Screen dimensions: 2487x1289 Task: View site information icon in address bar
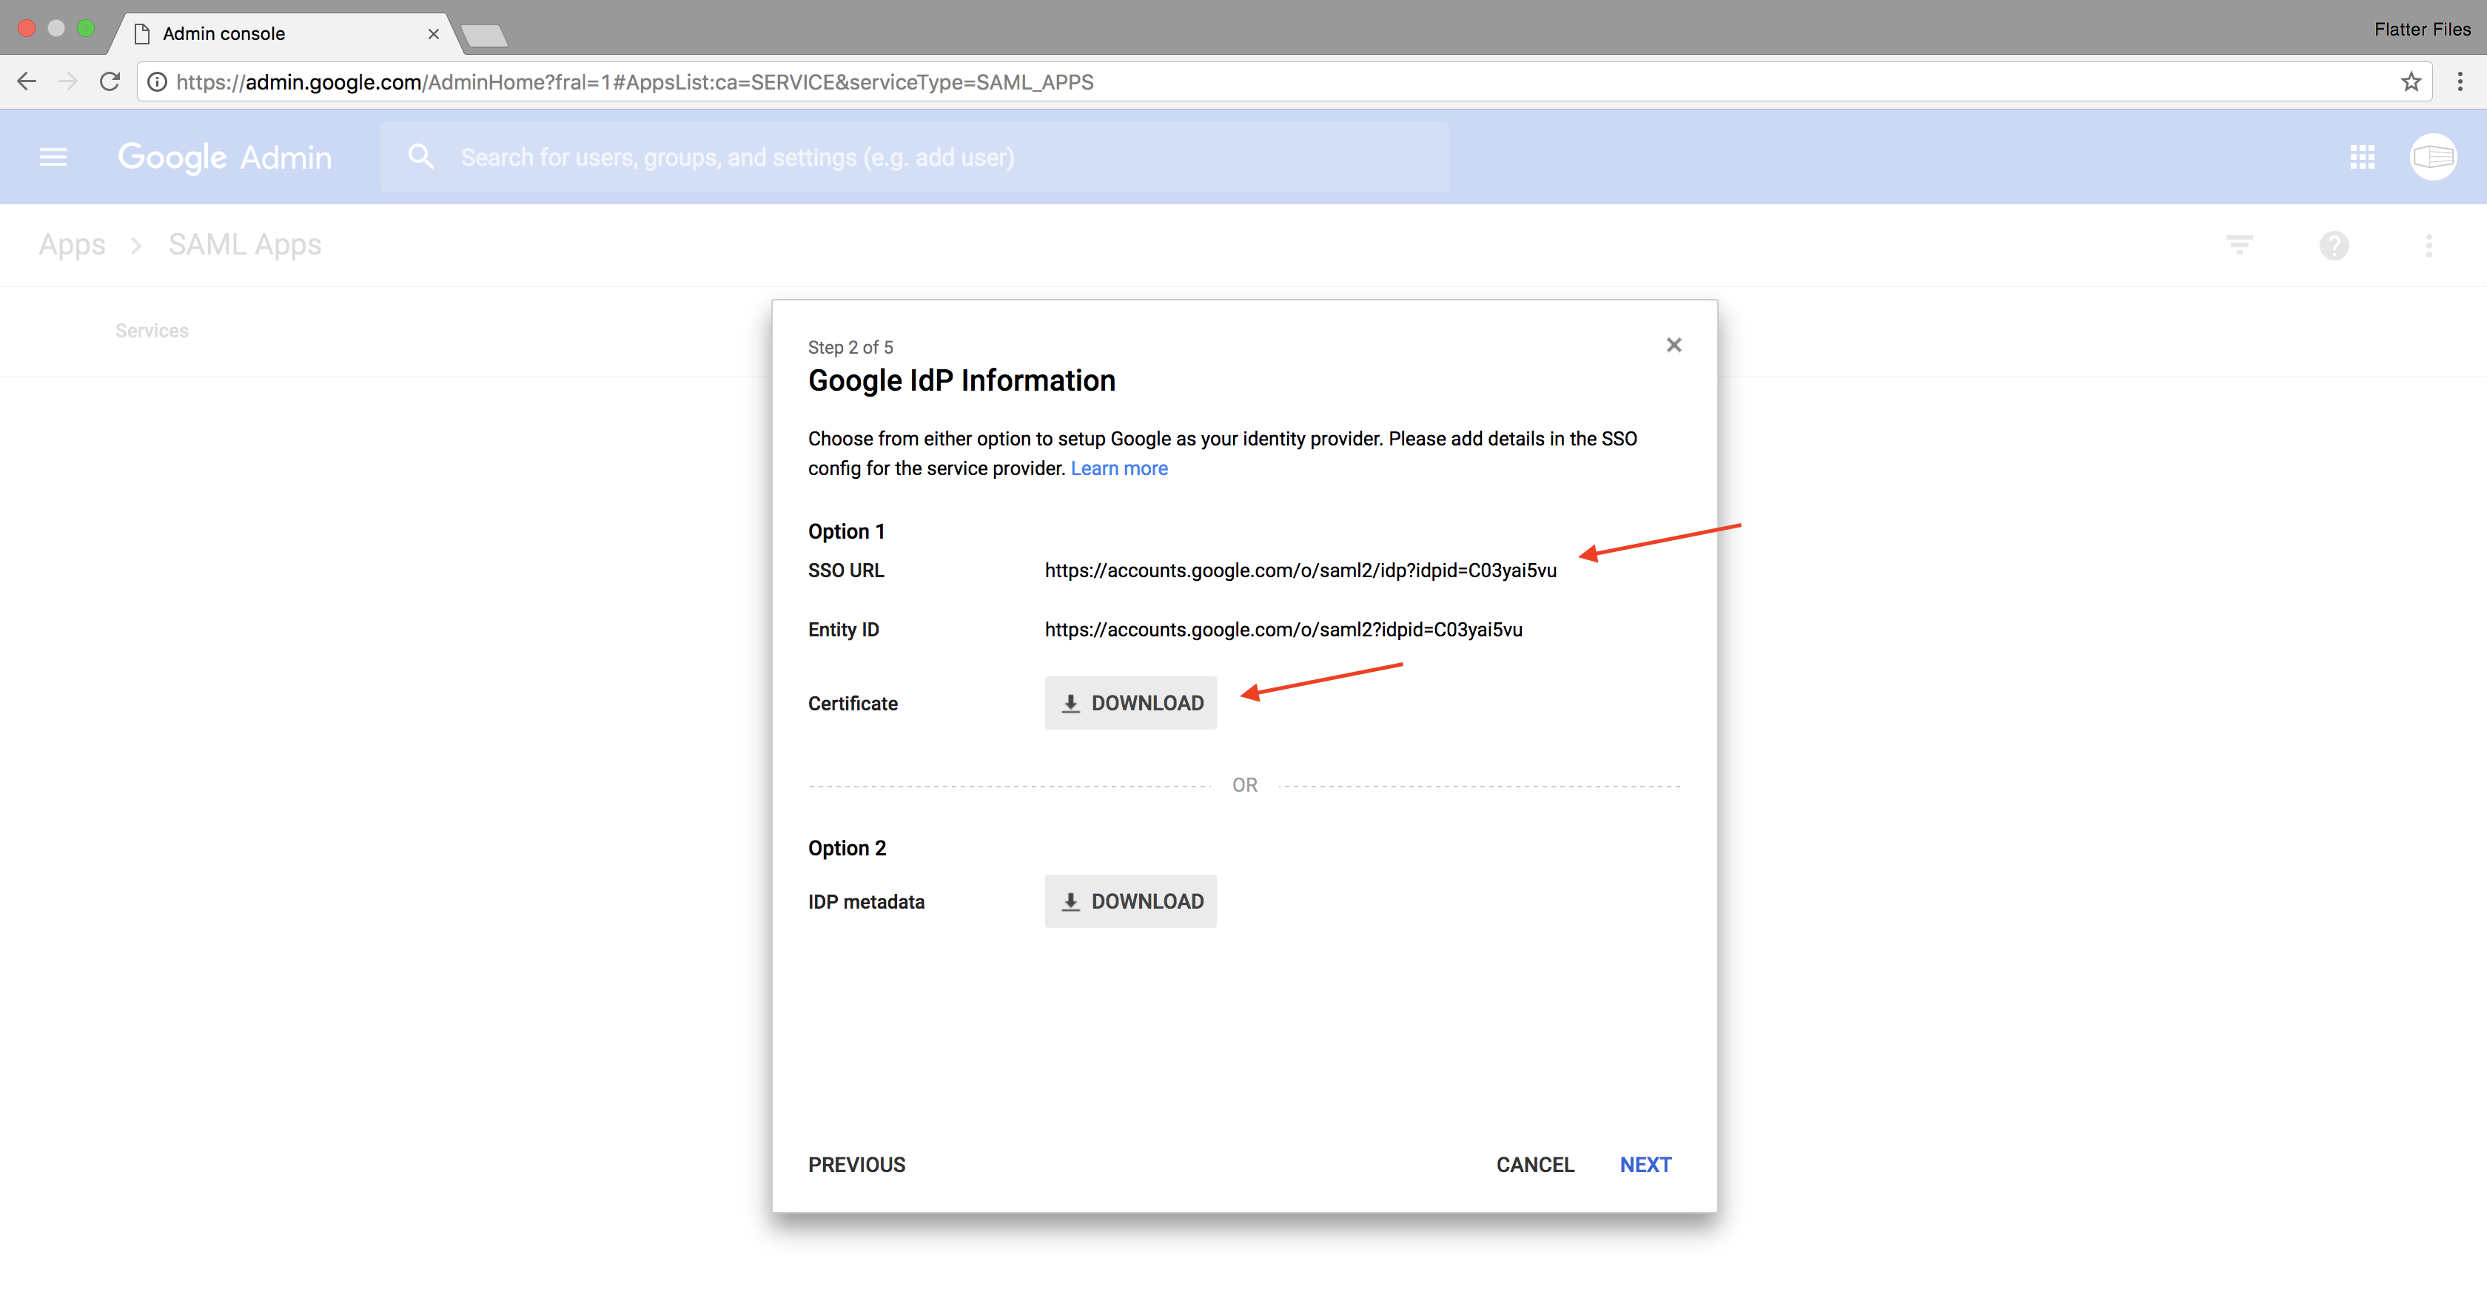point(156,82)
